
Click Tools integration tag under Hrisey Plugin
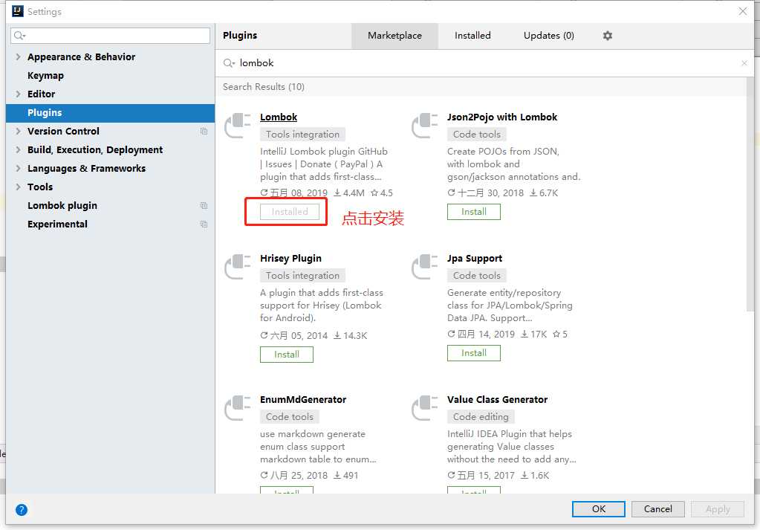click(x=302, y=276)
